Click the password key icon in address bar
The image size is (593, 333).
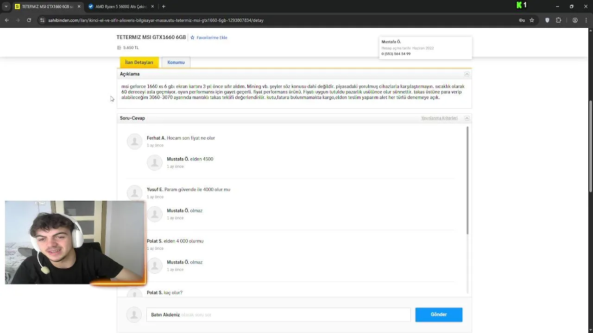(x=522, y=20)
